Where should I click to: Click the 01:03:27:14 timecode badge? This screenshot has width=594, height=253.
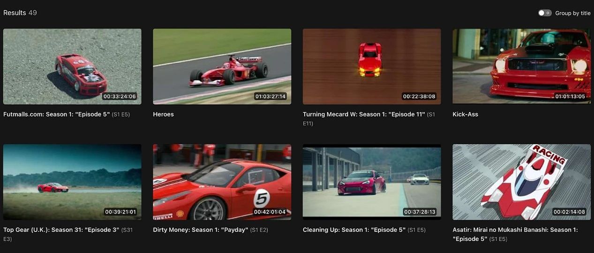point(270,97)
